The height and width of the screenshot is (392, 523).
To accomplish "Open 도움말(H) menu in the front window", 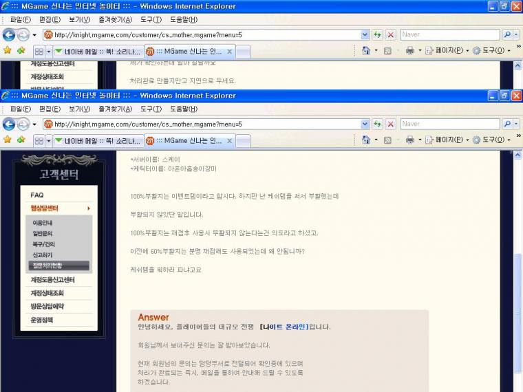I will pyautogui.click(x=184, y=109).
